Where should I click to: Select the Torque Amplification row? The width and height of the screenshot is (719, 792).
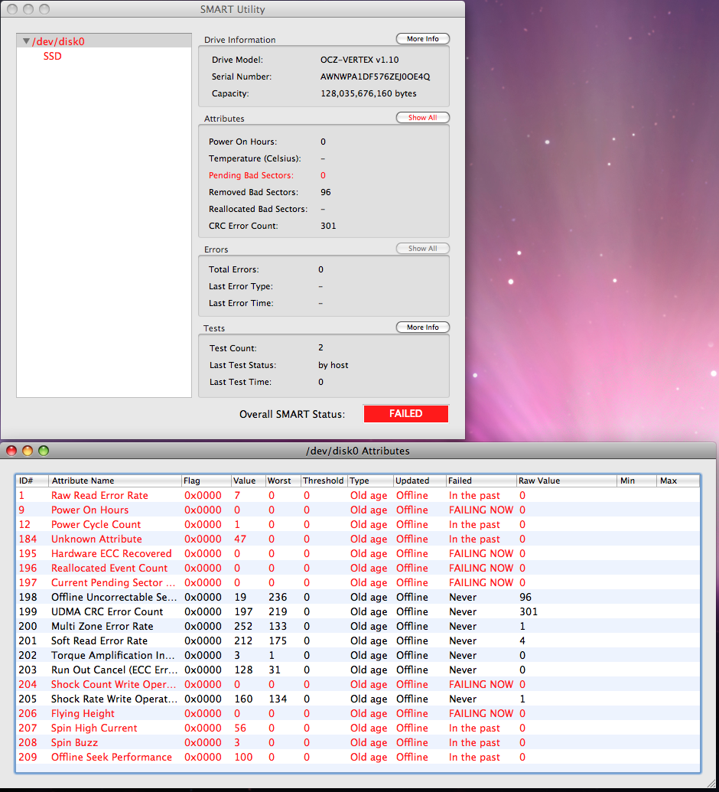pos(358,656)
